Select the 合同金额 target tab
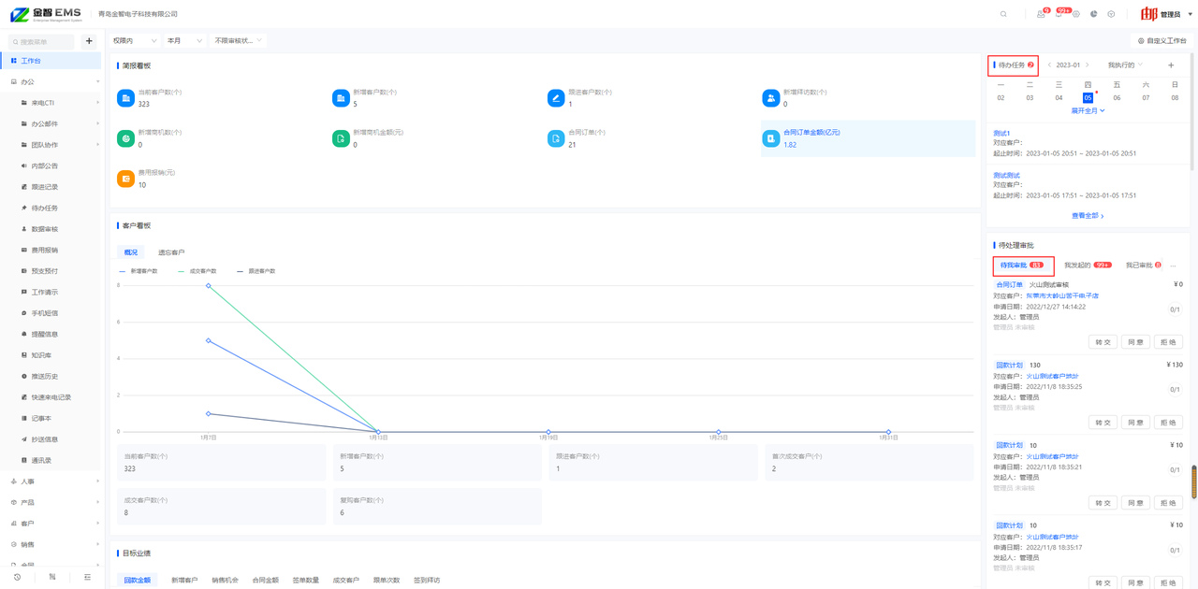 tap(265, 581)
